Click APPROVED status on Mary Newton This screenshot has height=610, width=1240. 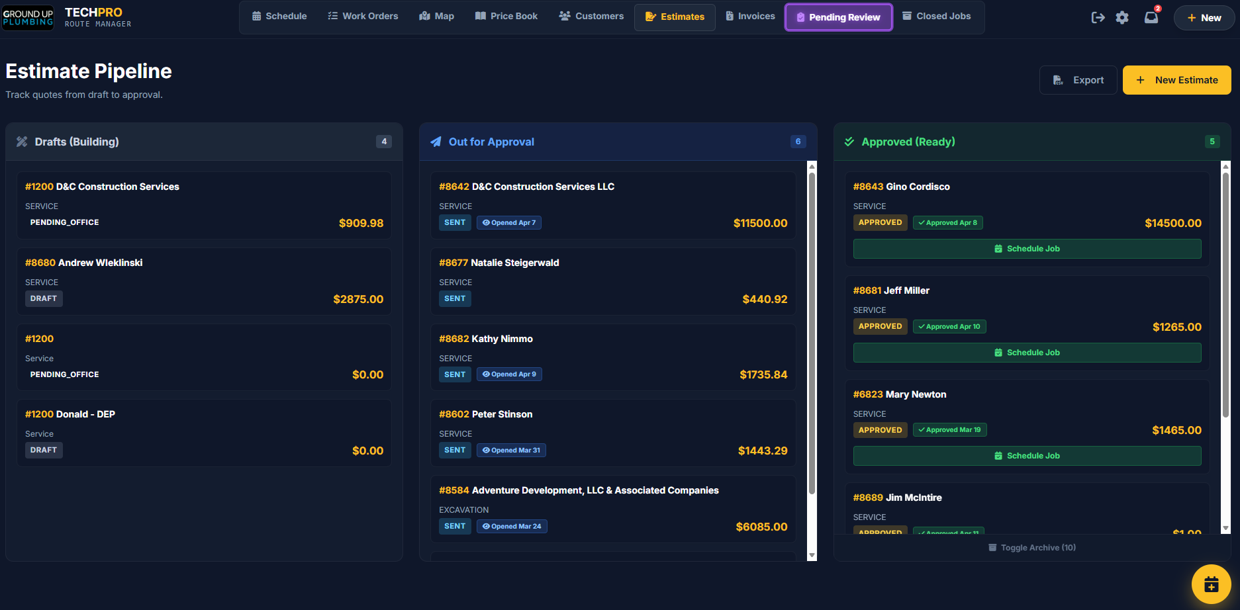880,430
